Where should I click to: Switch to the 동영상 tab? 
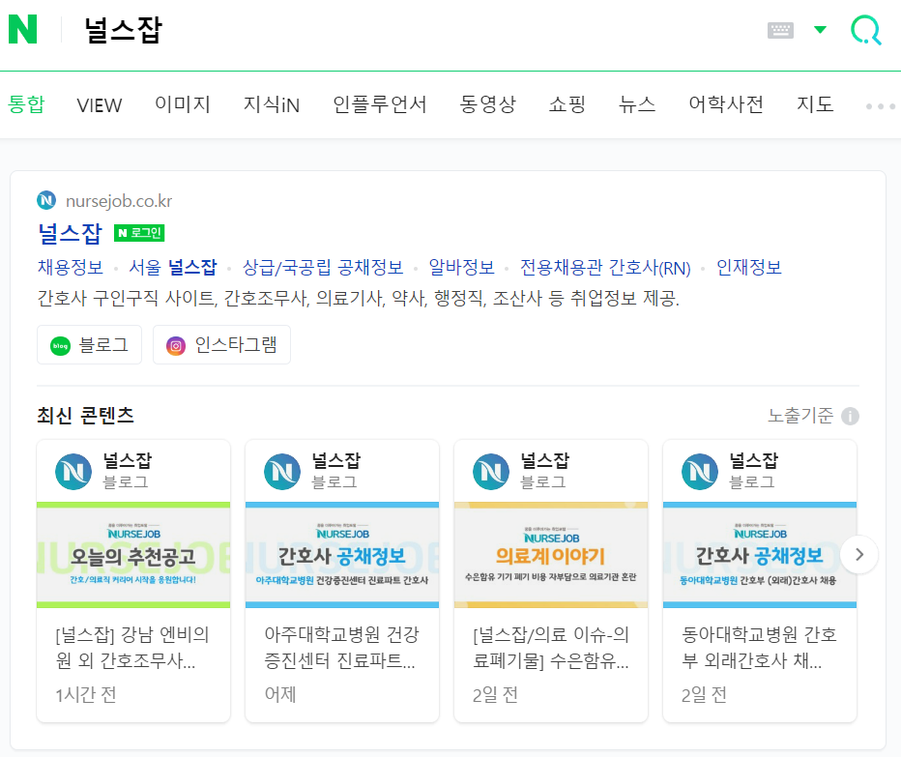coord(488,104)
